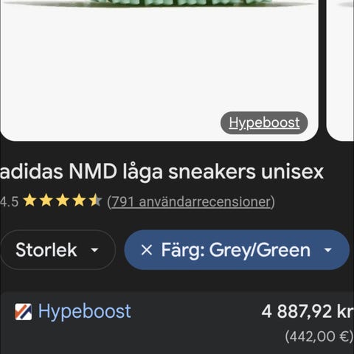Click the 442,00 € converted price
The width and height of the screenshot is (354, 354).
tap(319, 336)
